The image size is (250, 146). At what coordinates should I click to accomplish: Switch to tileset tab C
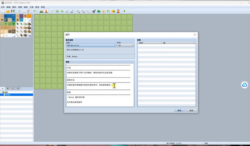click(13, 88)
